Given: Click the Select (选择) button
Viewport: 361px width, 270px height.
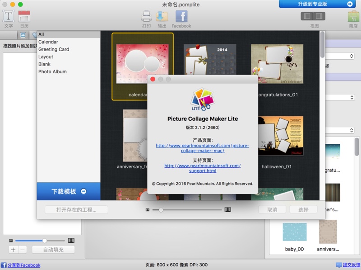Looking at the screenshot, I should [x=303, y=210].
